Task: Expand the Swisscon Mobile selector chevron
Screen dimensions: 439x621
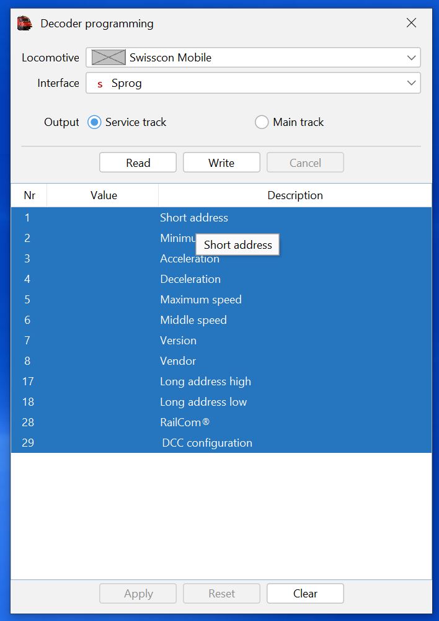Action: (x=411, y=57)
